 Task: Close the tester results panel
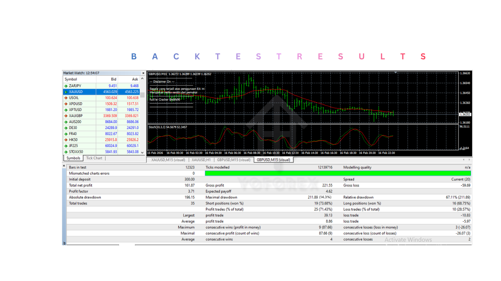(x=65, y=166)
